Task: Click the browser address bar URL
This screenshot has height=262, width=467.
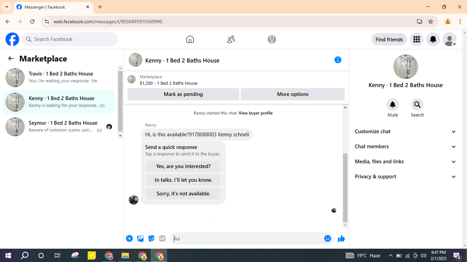Action: tap(108, 22)
